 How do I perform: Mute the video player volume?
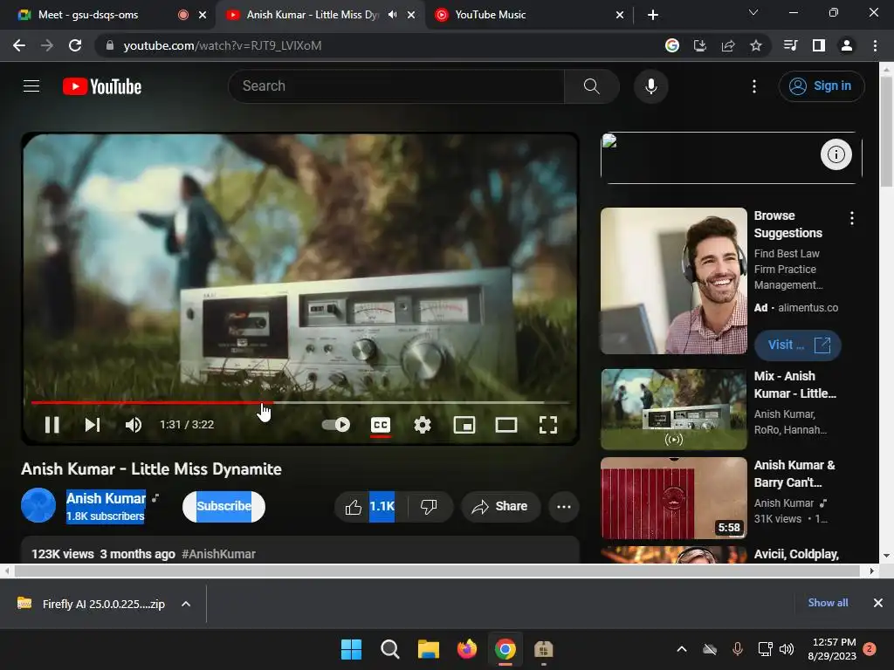(134, 425)
